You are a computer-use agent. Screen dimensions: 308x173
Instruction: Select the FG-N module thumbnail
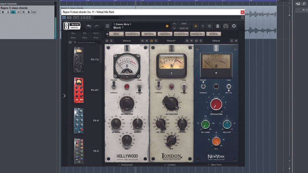tap(78, 121)
